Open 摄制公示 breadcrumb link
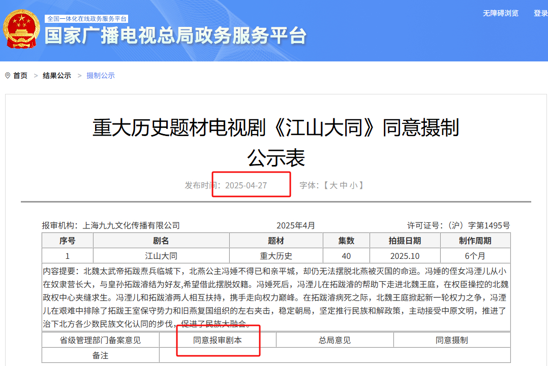The image size is (548, 366). [x=101, y=75]
